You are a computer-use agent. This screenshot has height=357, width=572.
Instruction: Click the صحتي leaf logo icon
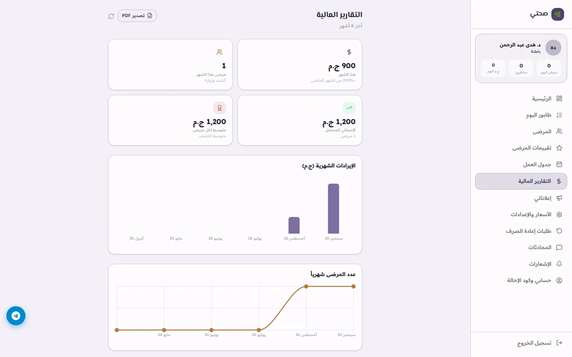[x=558, y=14]
